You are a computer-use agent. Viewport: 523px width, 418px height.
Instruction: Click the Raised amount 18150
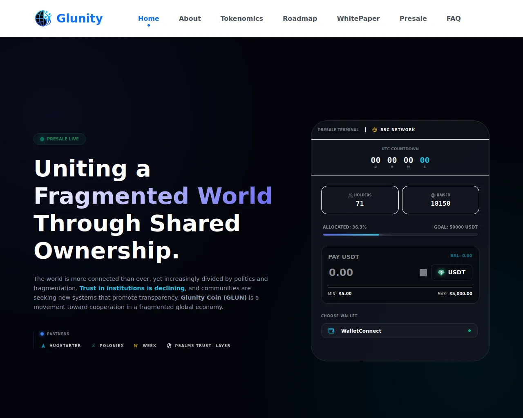(x=440, y=203)
